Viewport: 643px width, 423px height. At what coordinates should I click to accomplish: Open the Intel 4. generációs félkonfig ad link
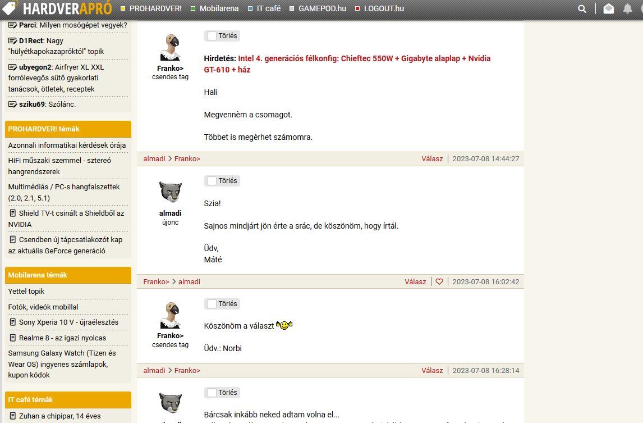click(x=347, y=64)
